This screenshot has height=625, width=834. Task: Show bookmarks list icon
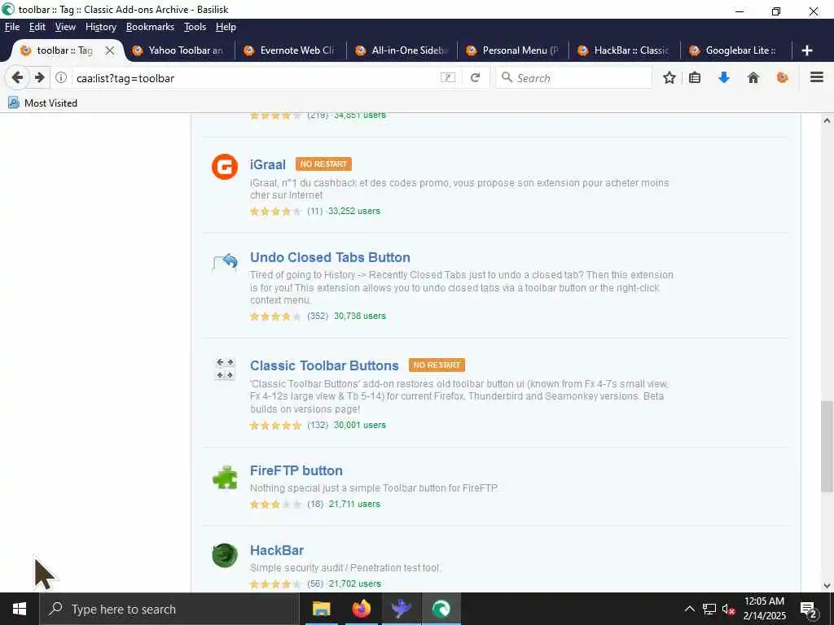click(x=695, y=78)
